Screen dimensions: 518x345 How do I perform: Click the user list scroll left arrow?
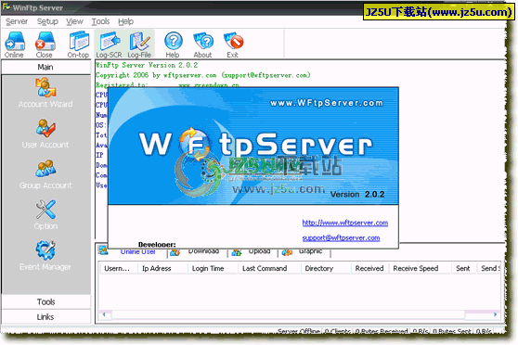coord(104,314)
